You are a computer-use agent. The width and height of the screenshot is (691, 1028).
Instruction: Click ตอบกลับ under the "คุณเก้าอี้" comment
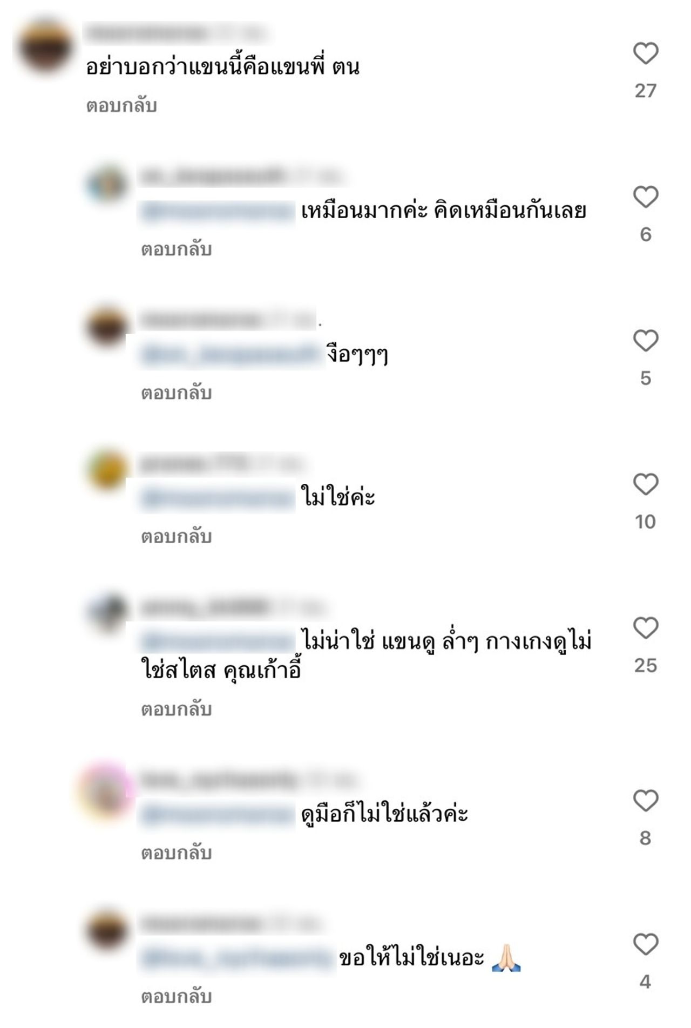click(176, 709)
